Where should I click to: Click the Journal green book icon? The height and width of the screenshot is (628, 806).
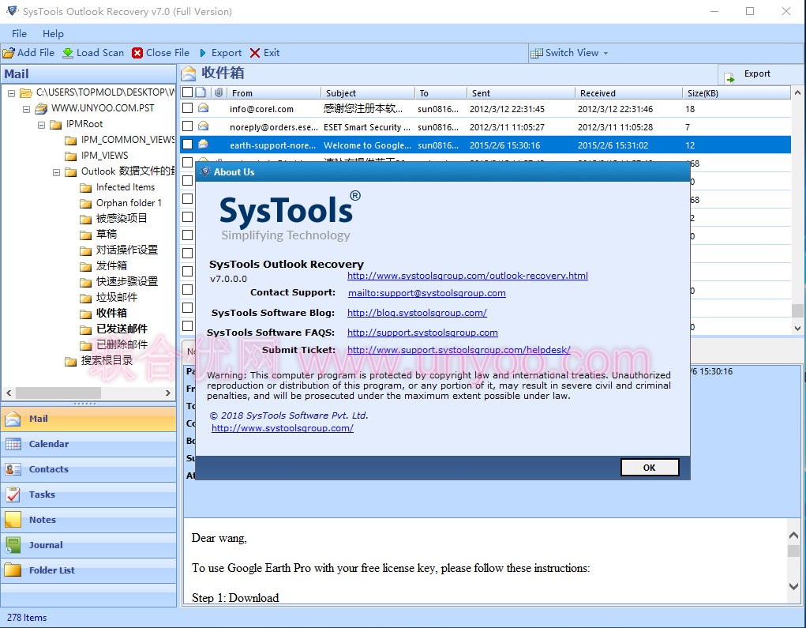[x=13, y=545]
